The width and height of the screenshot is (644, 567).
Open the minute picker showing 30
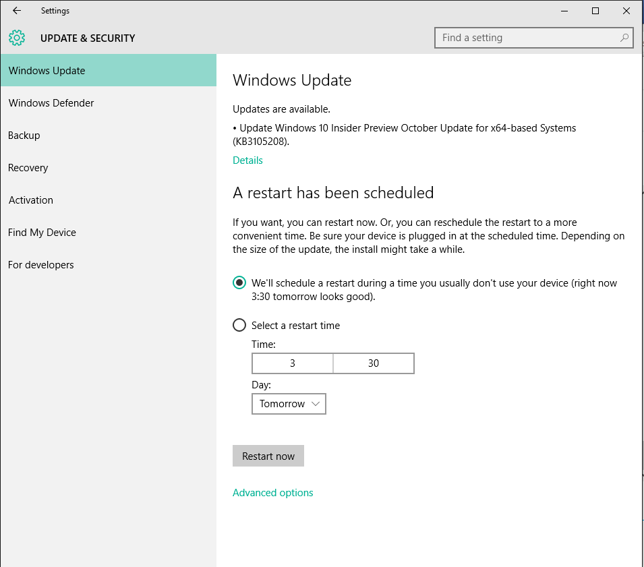click(x=374, y=363)
